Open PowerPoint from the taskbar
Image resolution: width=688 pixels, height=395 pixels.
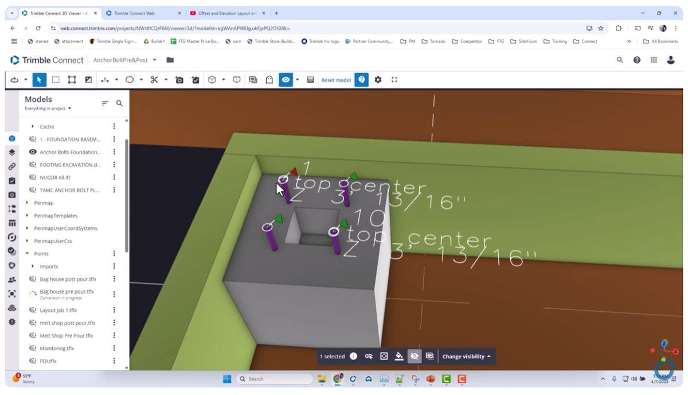tap(429, 378)
